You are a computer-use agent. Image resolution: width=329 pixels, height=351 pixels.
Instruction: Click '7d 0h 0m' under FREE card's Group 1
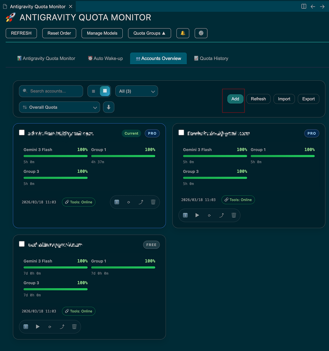click(x=100, y=273)
